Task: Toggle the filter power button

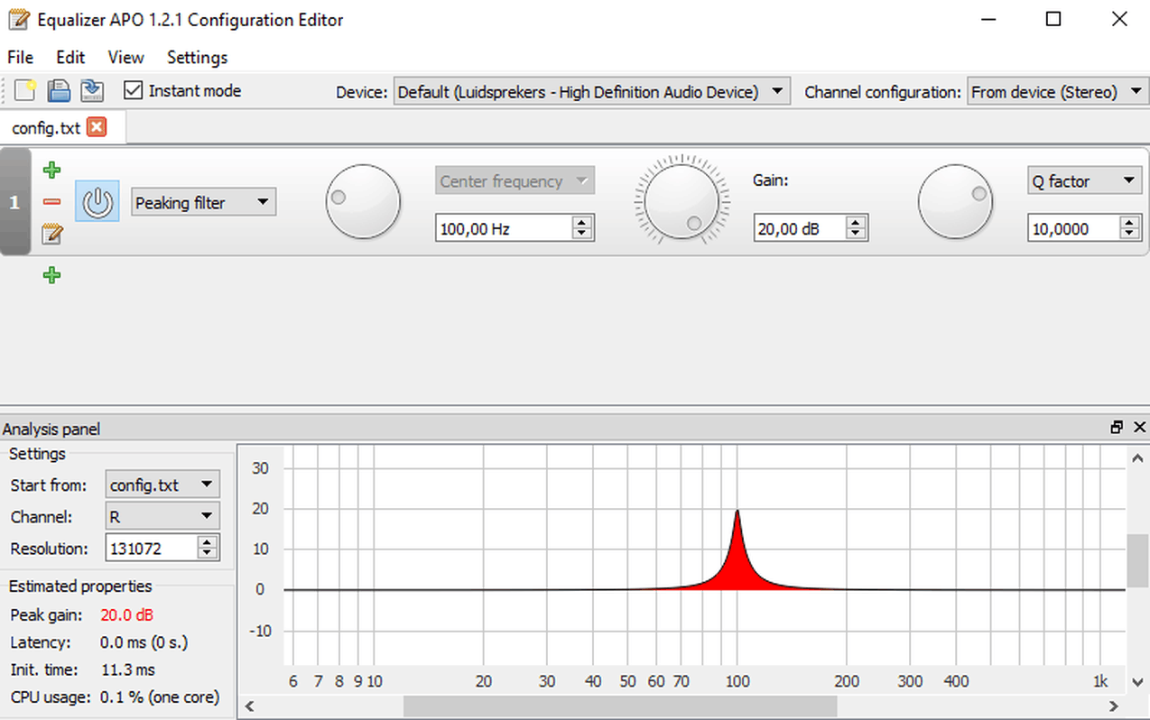Action: (x=97, y=201)
